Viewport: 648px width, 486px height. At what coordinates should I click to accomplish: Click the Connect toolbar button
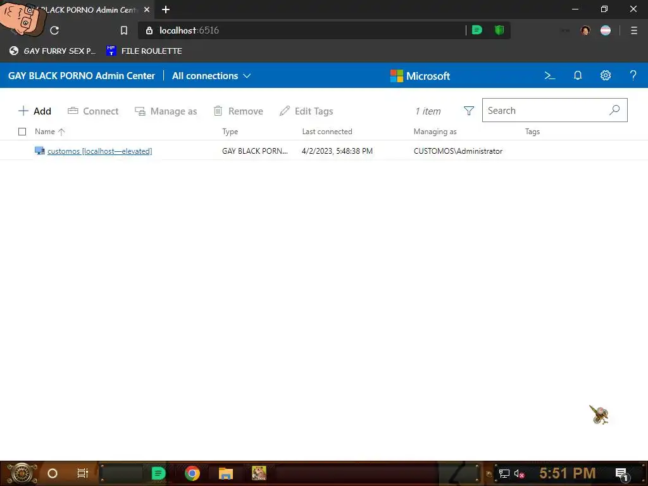93,111
